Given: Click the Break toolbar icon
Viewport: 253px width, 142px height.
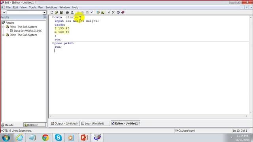Looking at the screenshot, I should pyautogui.click(x=118, y=12).
